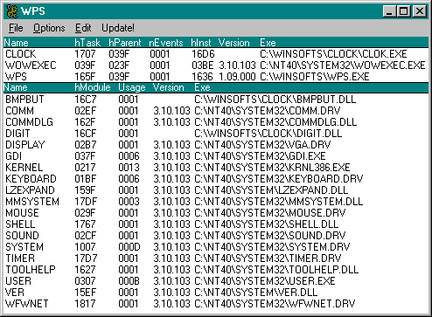The height and width of the screenshot is (317, 432).
Task: Click the Usage column header
Action: pos(132,87)
